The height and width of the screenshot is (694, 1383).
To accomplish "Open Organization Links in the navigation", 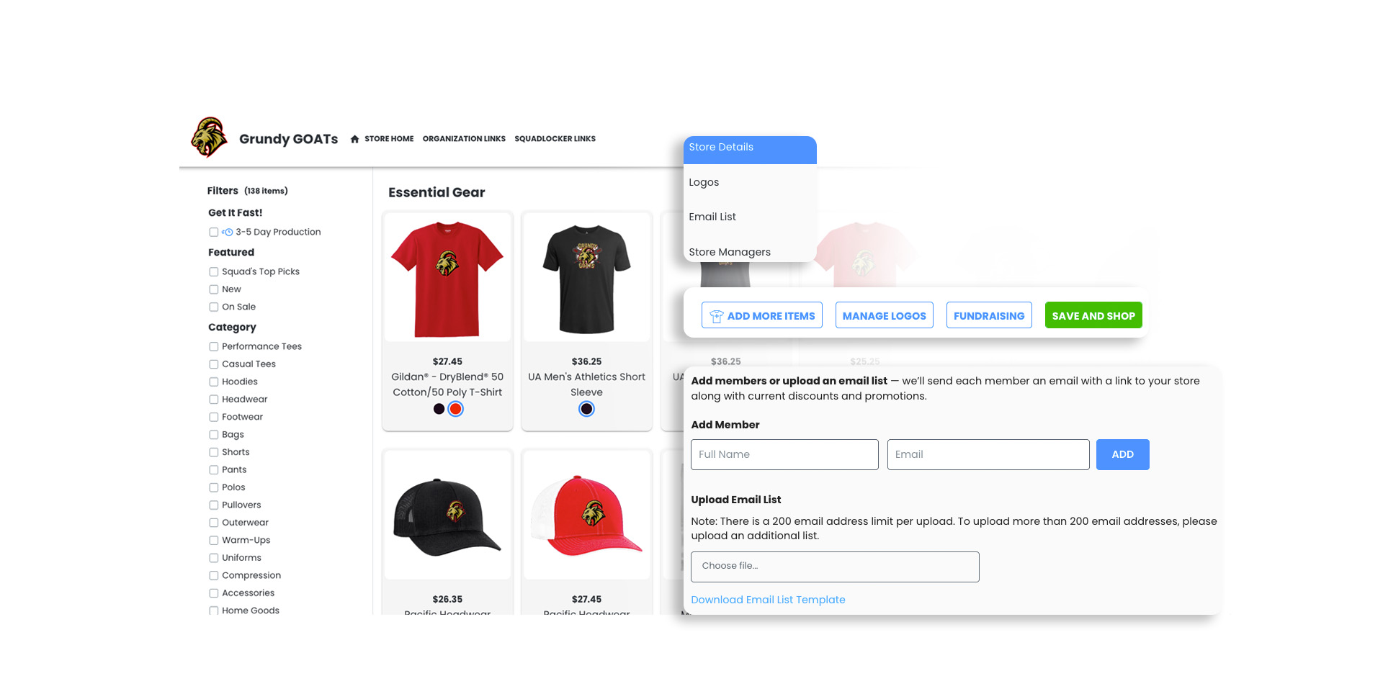I will point(464,138).
